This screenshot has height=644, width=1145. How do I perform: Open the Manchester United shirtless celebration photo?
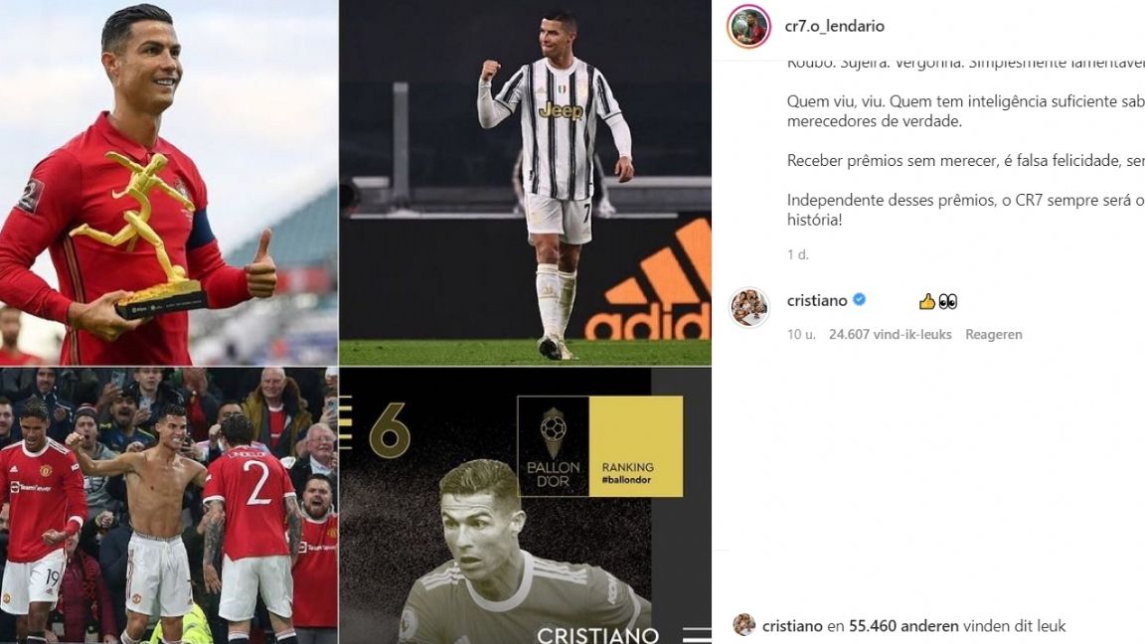tap(169, 505)
